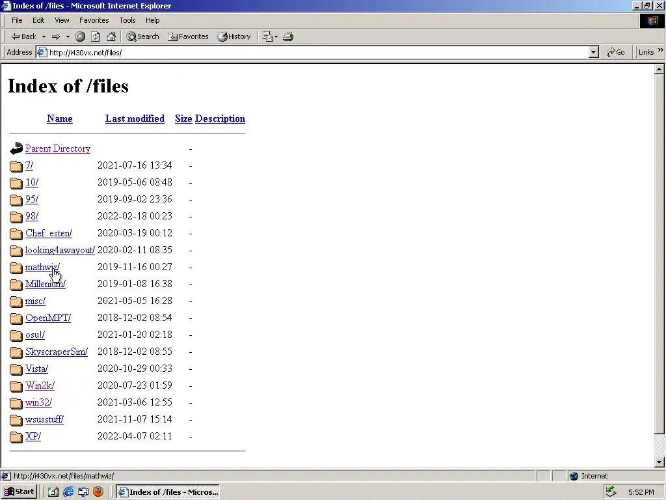The width and height of the screenshot is (666, 500).
Task: Show the History pane
Action: [234, 36]
